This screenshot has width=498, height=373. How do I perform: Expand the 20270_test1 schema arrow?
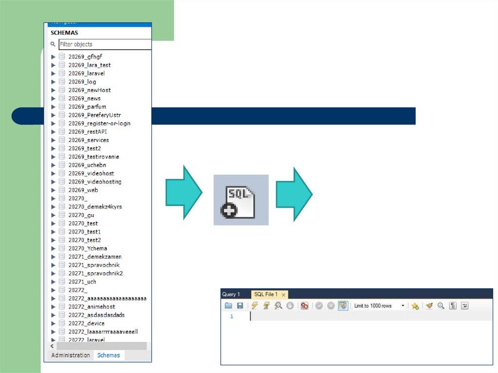pos(53,232)
